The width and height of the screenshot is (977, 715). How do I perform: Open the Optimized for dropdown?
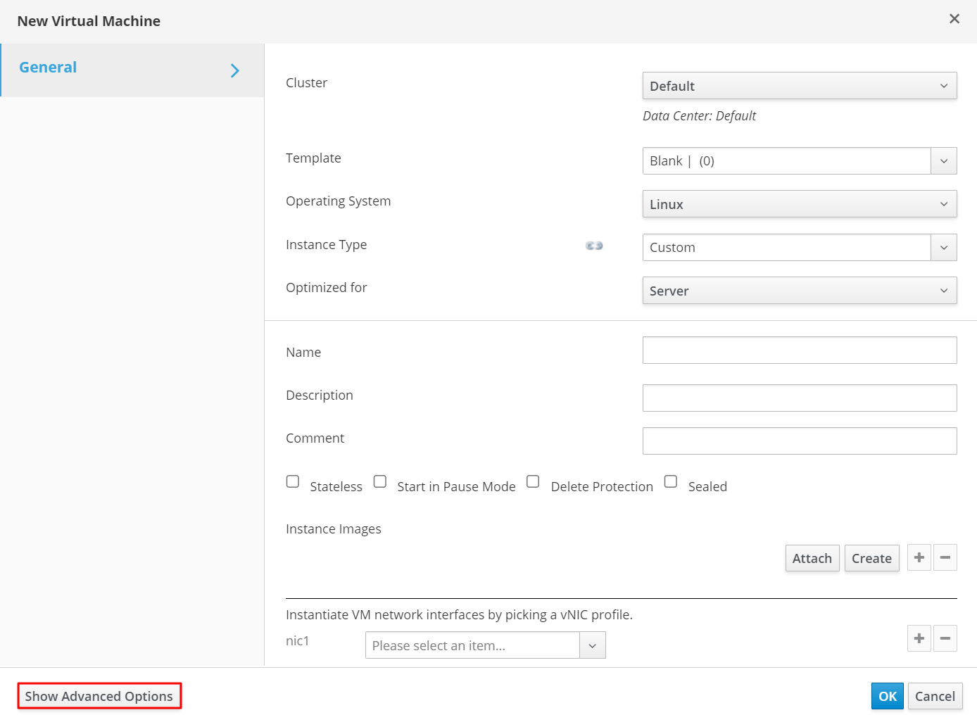point(799,291)
